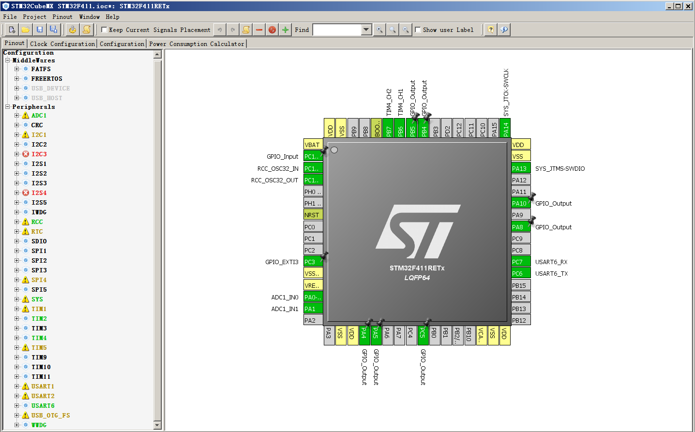This screenshot has width=695, height=432.
Task: Click the red Clear Pinouts icon
Action: point(272,30)
